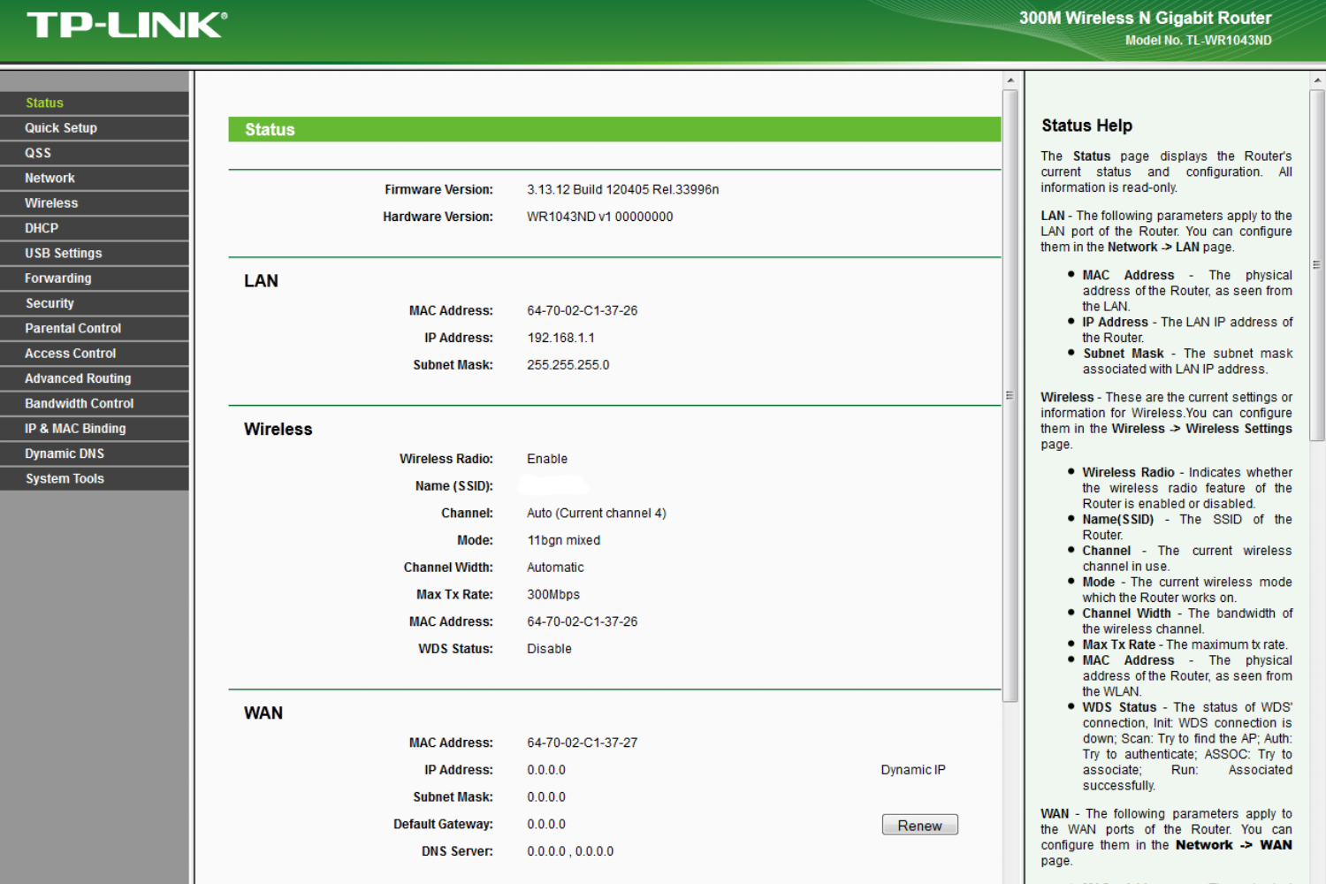
Task: Click the TP-LINK logo
Action: point(126,26)
